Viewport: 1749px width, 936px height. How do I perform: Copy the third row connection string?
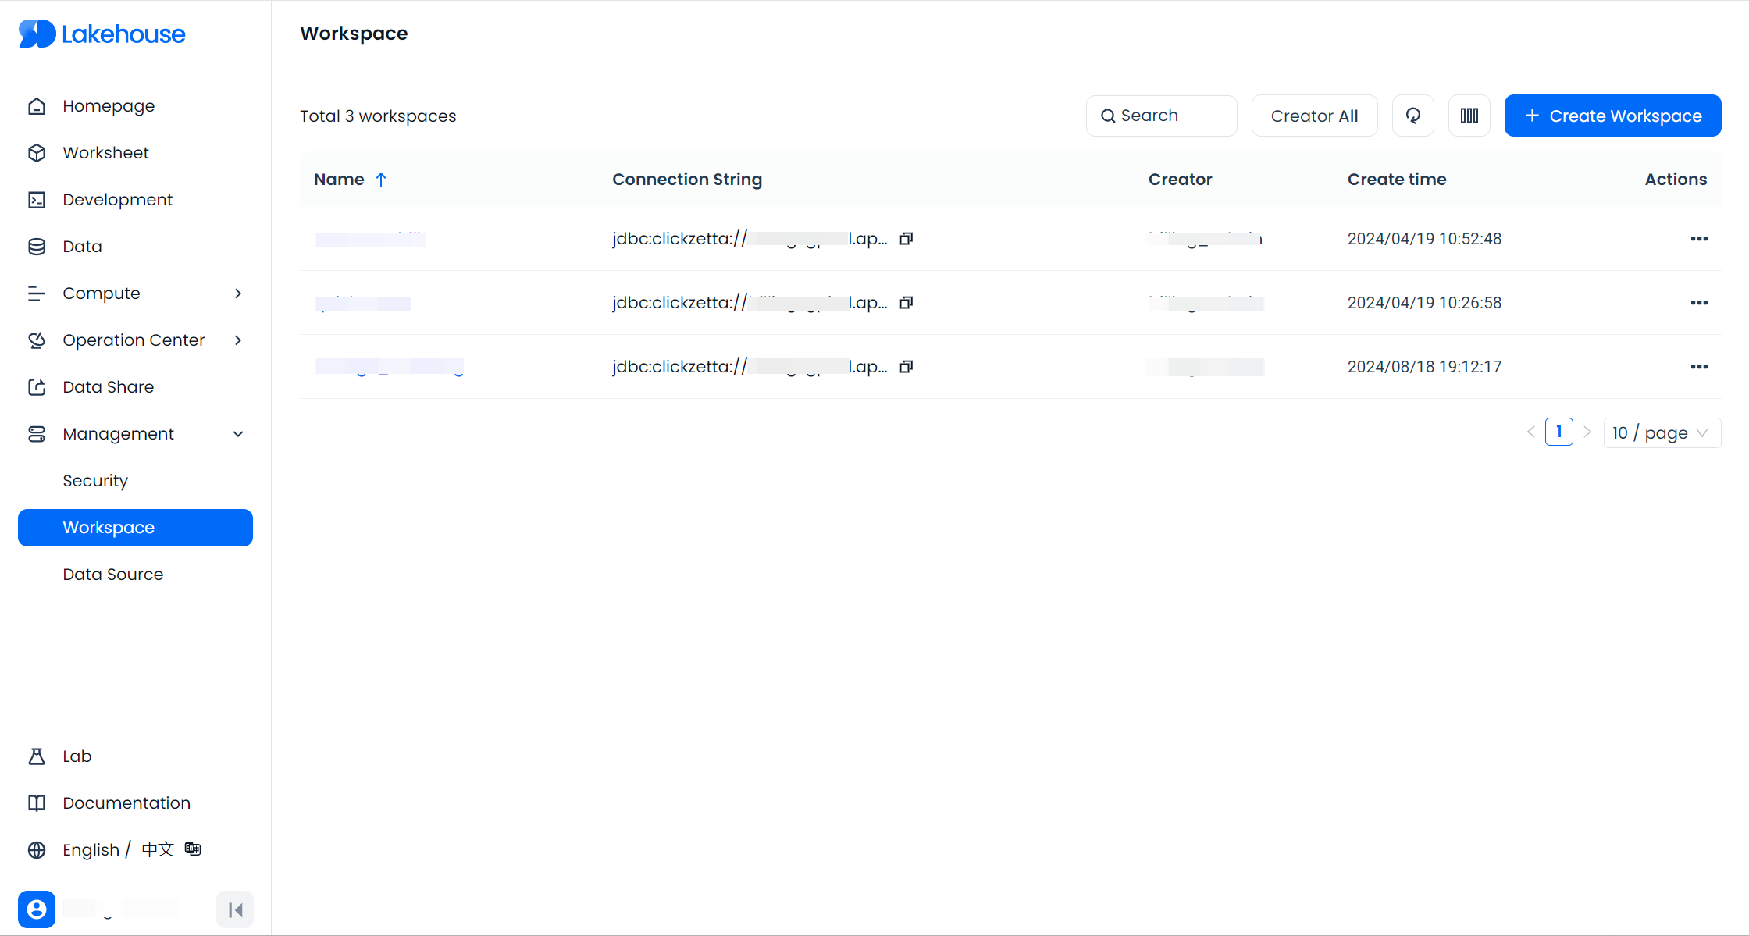[x=906, y=367]
